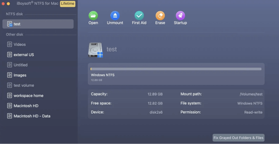279x144 pixels.
Task: Click the 12.89 GB text under Windows NTFS
Action: click(x=97, y=80)
